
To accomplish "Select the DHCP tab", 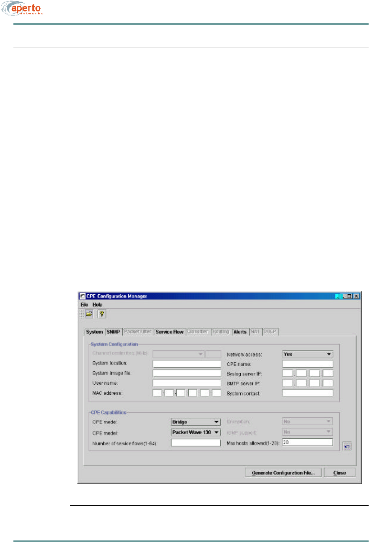I will (270, 332).
